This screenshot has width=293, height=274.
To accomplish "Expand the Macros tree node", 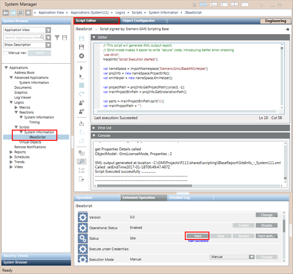I will click(16, 108).
